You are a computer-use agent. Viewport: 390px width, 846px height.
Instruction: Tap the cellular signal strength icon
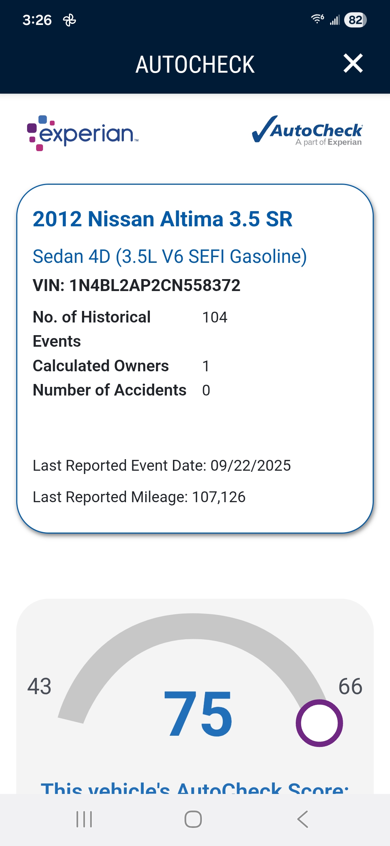tap(335, 20)
